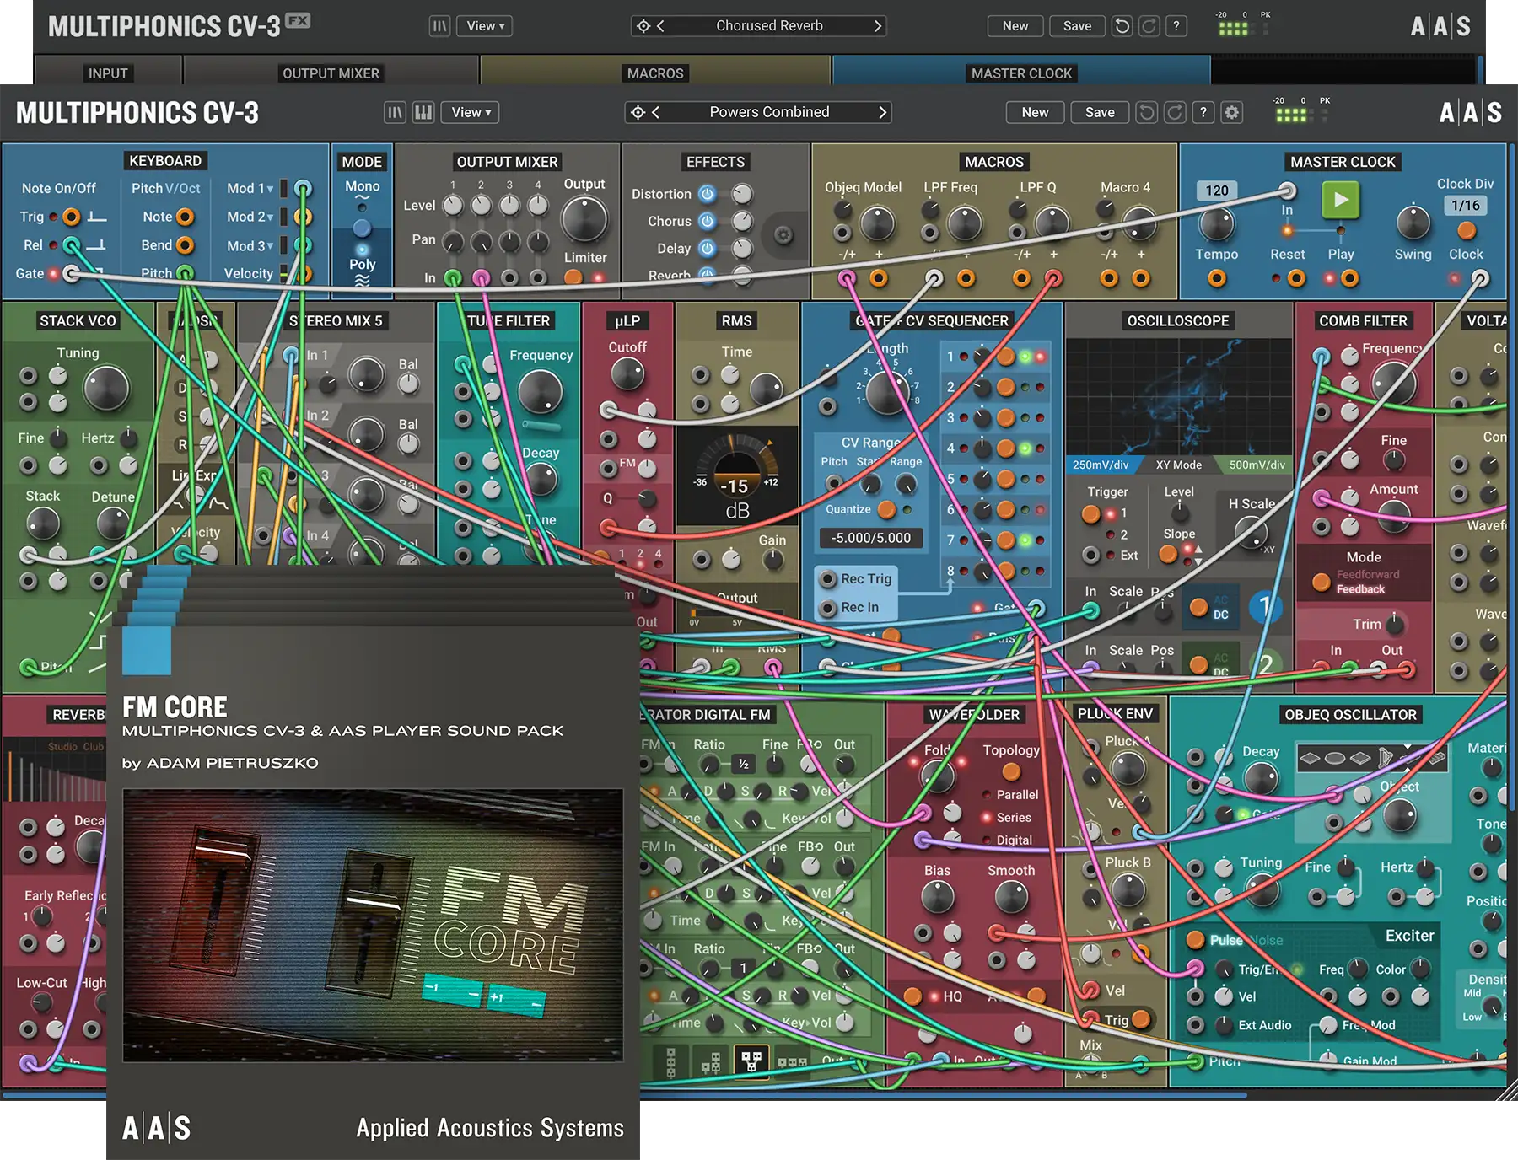Screen dimensions: 1518x1160
Task: Click the Redo arrow icon
Action: 1174,112
